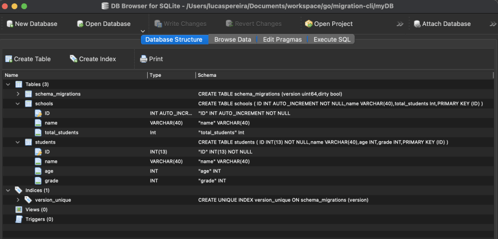The image size is (498, 239).
Task: Click the Create Table button label
Action: point(32,59)
